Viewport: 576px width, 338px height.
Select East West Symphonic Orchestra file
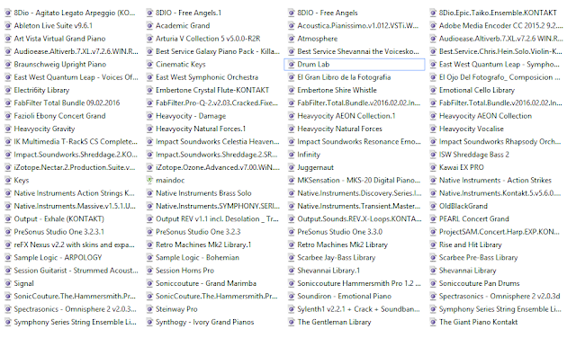pyautogui.click(x=207, y=77)
